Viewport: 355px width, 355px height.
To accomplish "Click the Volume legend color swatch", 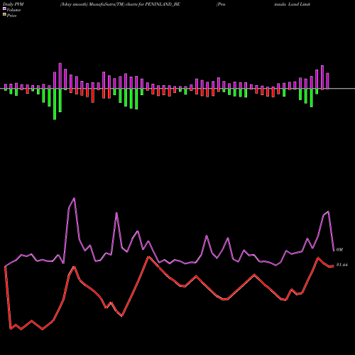I will point(4,9).
